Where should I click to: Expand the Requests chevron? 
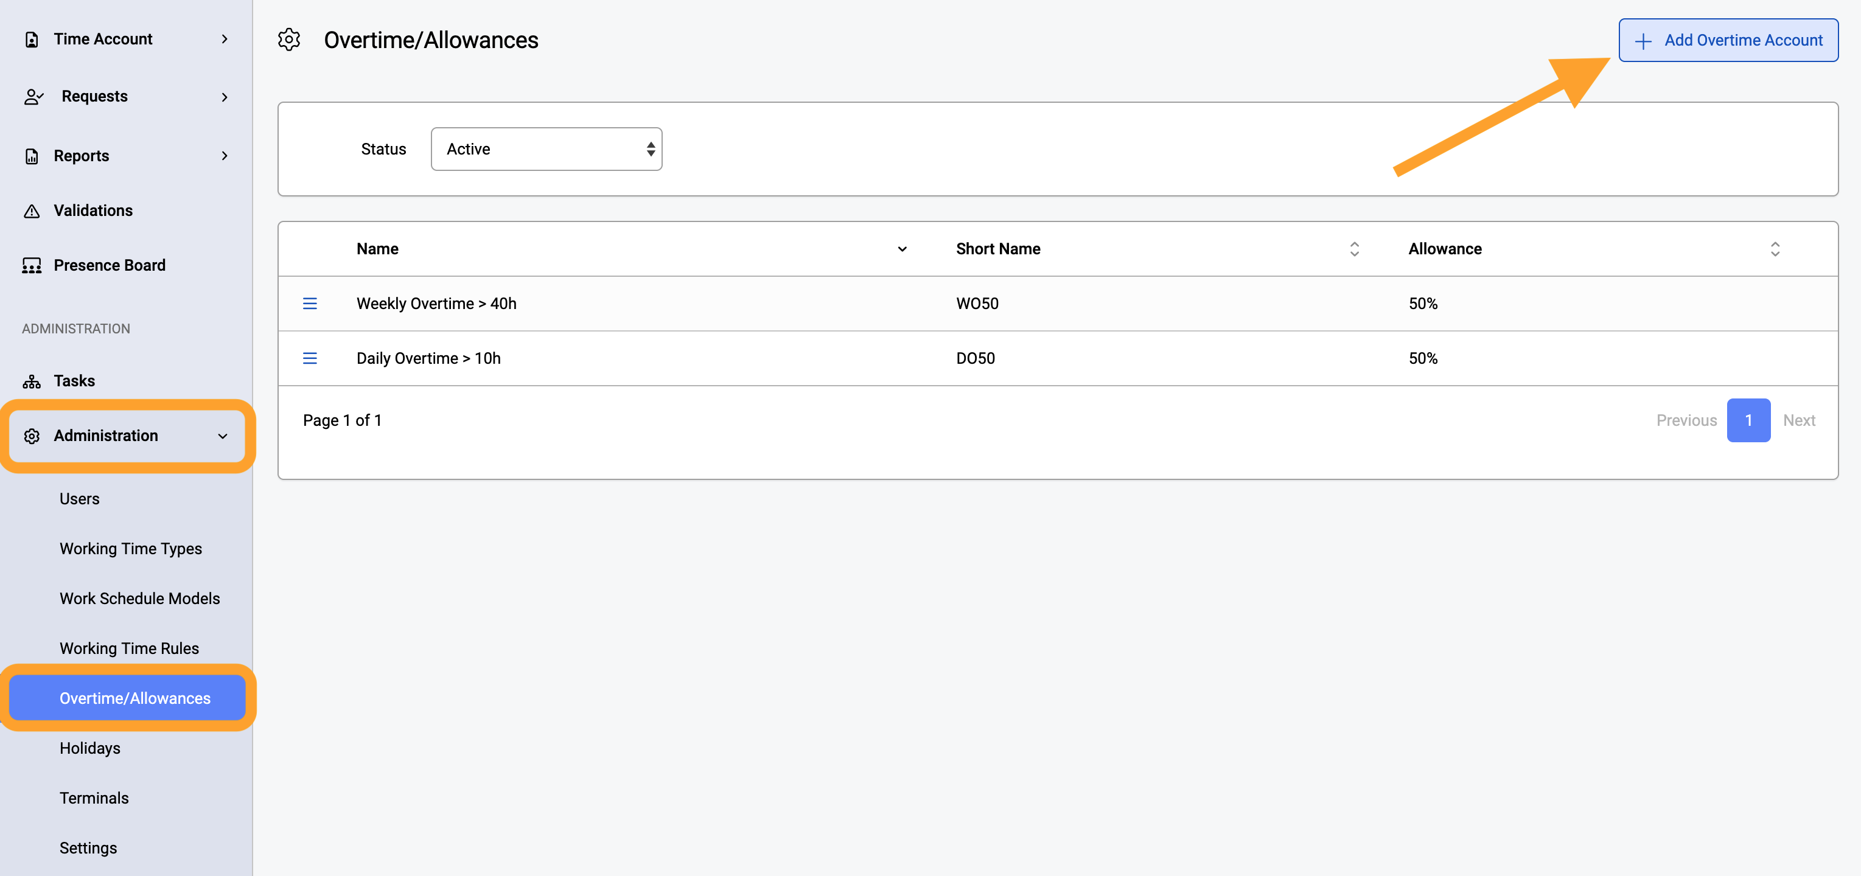click(225, 97)
